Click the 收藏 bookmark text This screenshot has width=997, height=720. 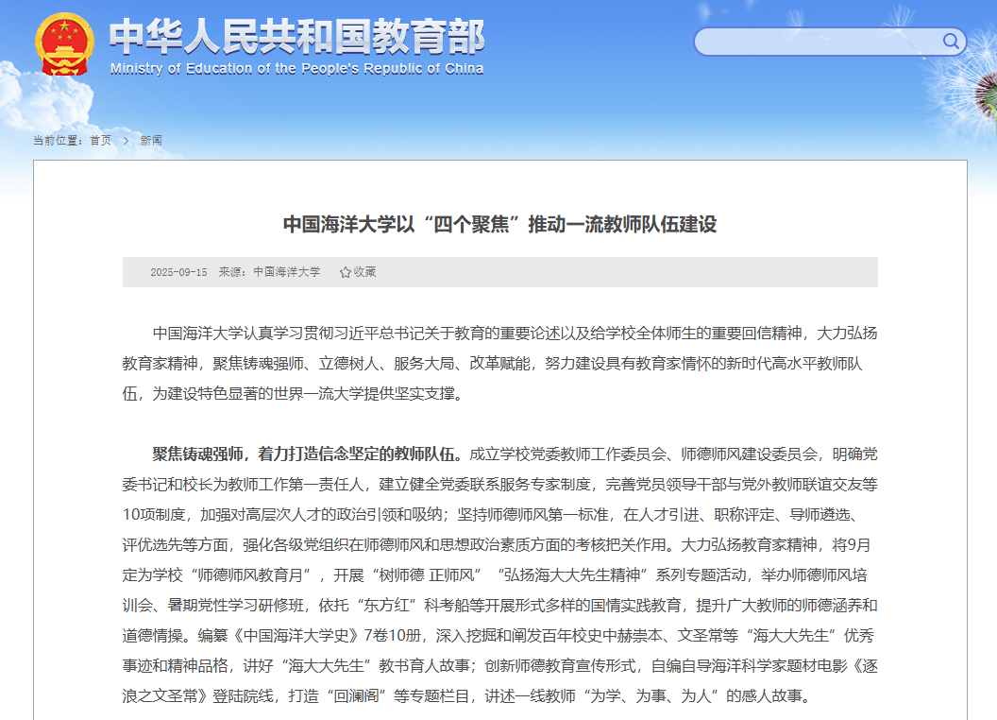tap(364, 272)
